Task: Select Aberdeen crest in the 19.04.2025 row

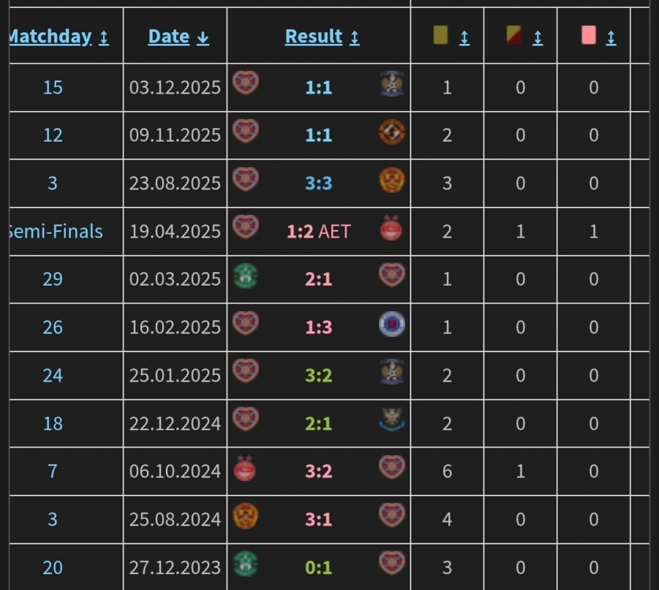Action: click(392, 228)
